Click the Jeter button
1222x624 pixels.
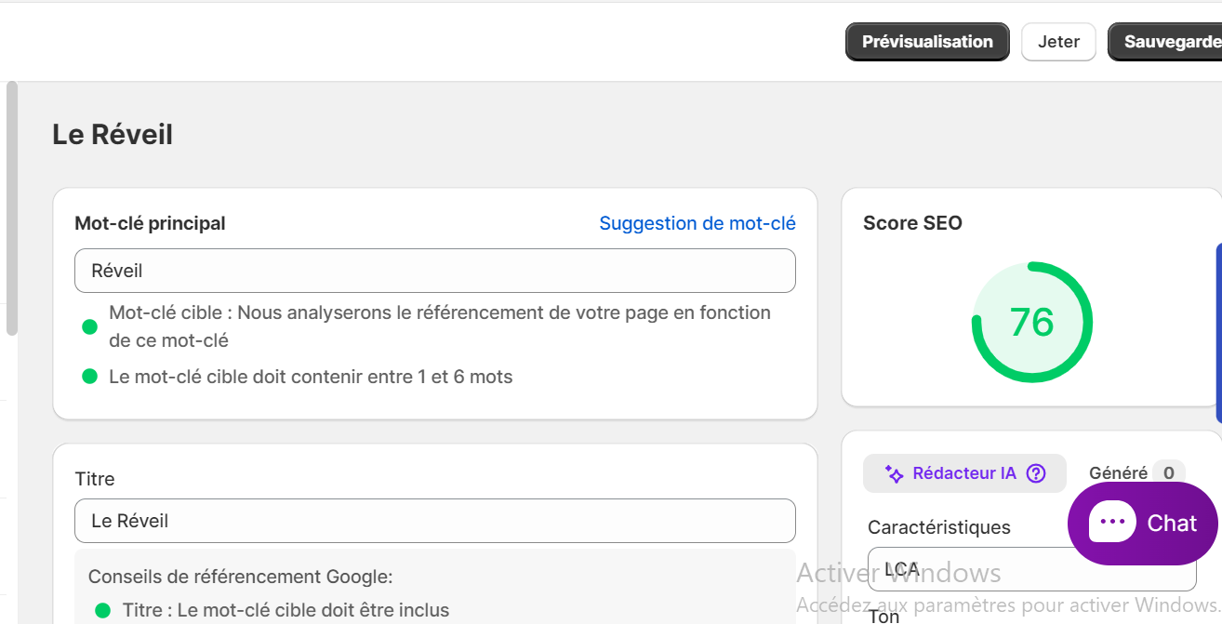coord(1058,42)
